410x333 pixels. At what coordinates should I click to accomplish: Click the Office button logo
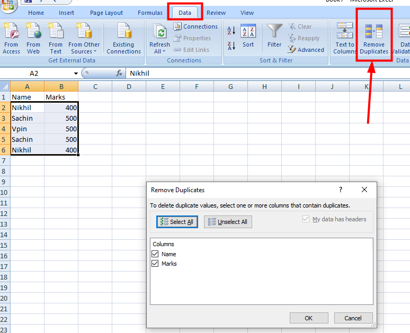[x=8, y=5]
